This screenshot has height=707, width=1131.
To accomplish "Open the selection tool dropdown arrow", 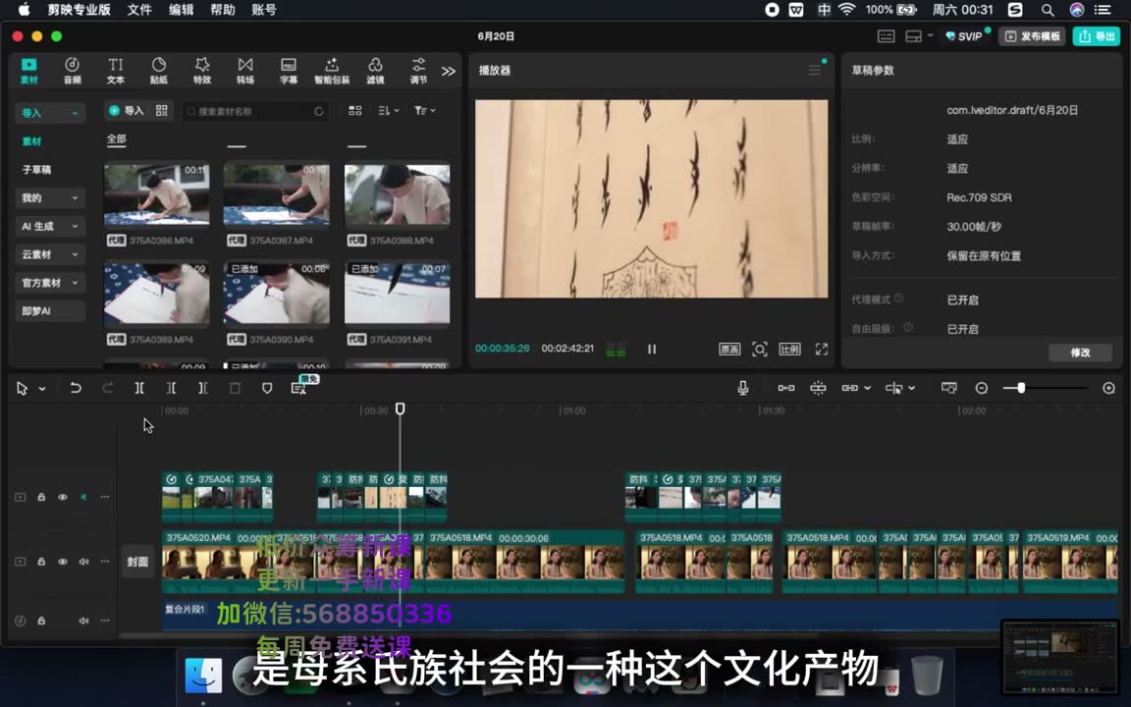I will click(42, 389).
